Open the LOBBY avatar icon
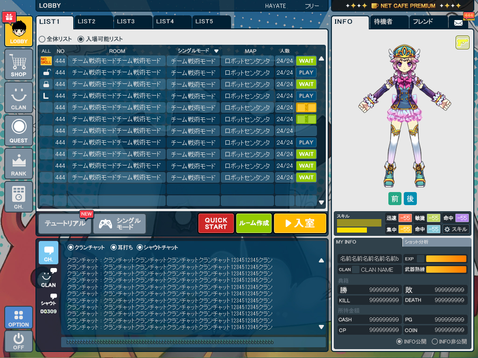 tap(19, 31)
